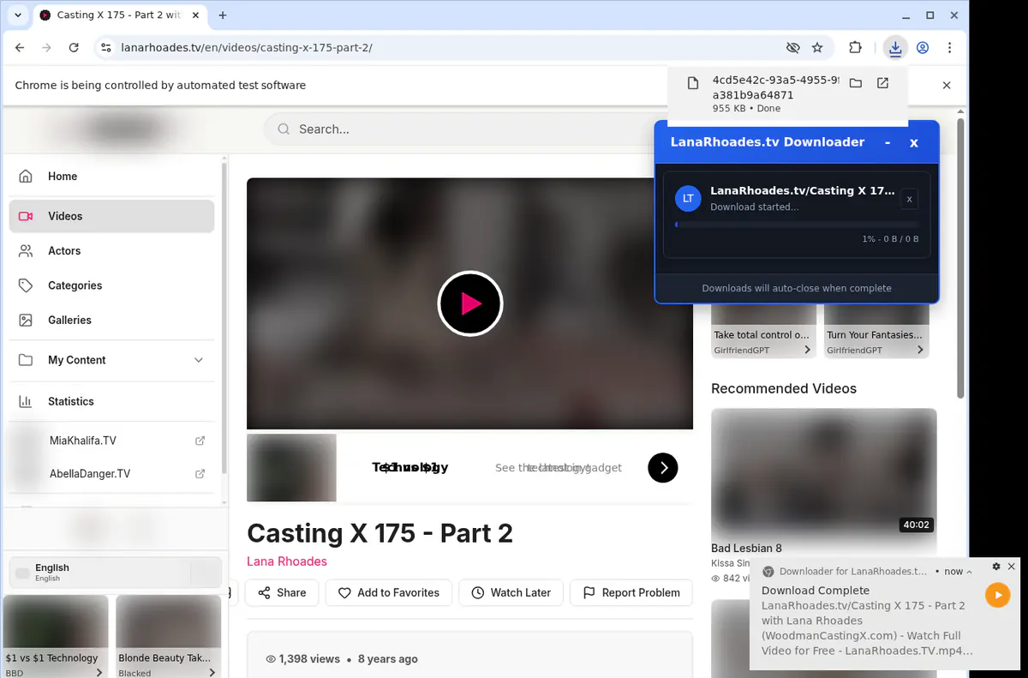Open a new browser tab
The width and height of the screenshot is (1028, 678).
(223, 15)
